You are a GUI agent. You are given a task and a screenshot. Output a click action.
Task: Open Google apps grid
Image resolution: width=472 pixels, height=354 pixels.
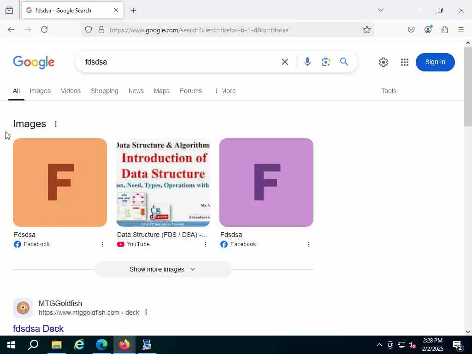point(405,62)
